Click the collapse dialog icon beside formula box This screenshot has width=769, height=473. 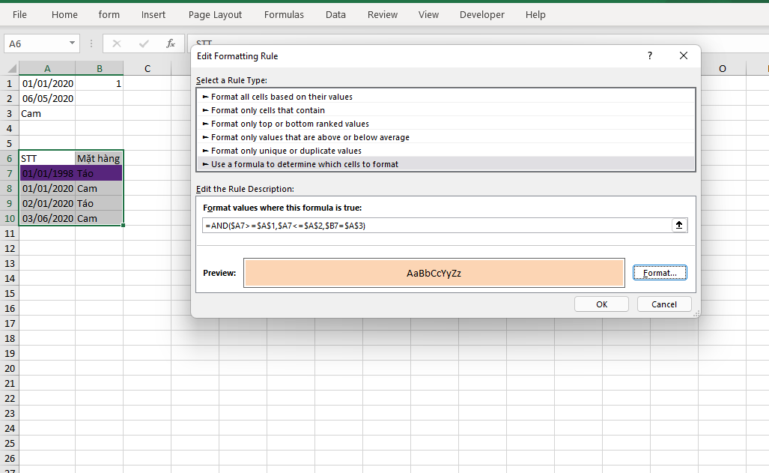point(679,225)
